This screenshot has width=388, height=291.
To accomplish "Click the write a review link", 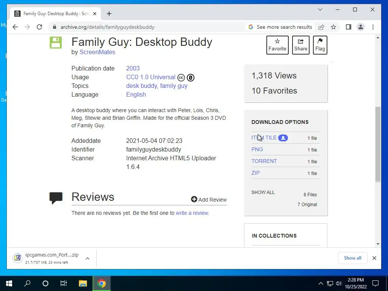I will (192, 213).
